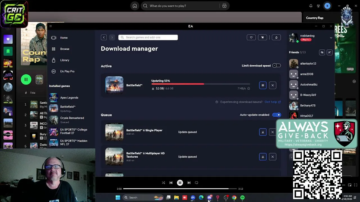Click the Windows taskbar Search box
The width and height of the screenshot is (360, 202).
coord(143,198)
